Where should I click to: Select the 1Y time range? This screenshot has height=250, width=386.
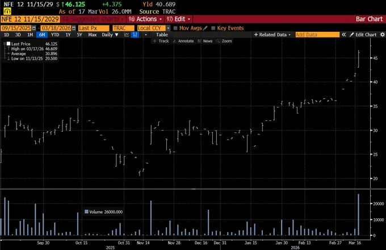(x=68, y=35)
